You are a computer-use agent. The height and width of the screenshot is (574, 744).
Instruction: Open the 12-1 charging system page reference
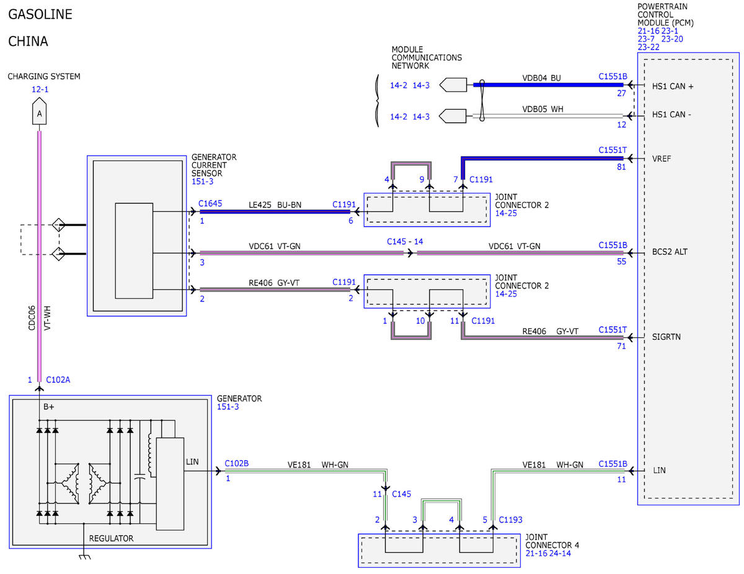pos(40,89)
